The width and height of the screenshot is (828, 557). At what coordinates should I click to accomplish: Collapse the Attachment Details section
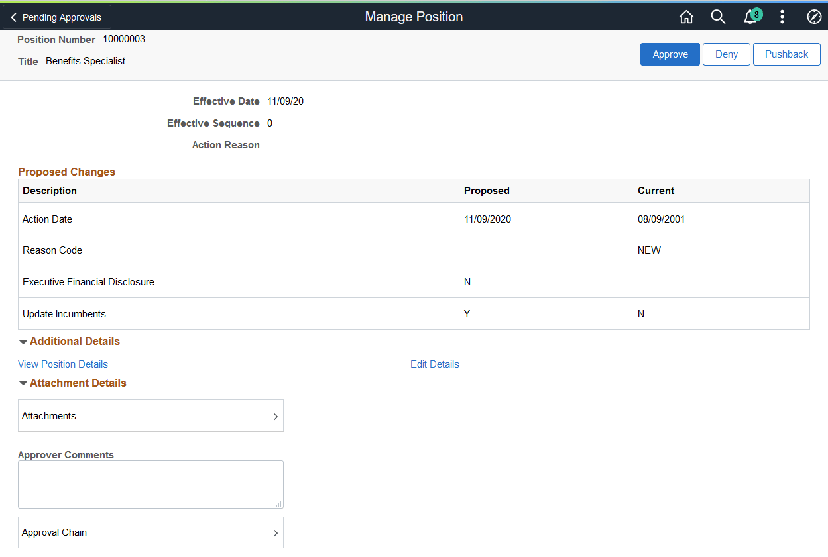click(23, 383)
